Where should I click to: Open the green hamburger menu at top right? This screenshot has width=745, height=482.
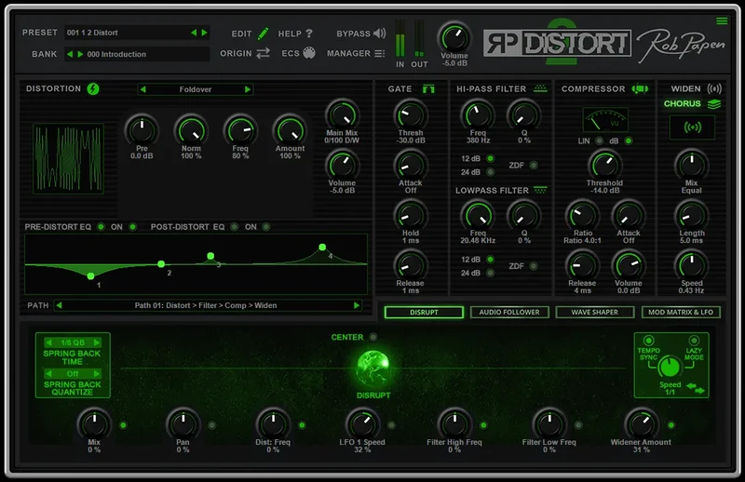pyautogui.click(x=722, y=20)
